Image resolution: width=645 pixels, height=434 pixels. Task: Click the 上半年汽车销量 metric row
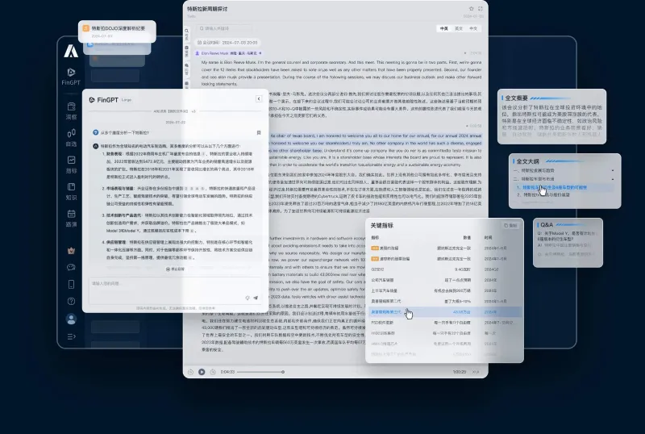pyautogui.click(x=444, y=290)
